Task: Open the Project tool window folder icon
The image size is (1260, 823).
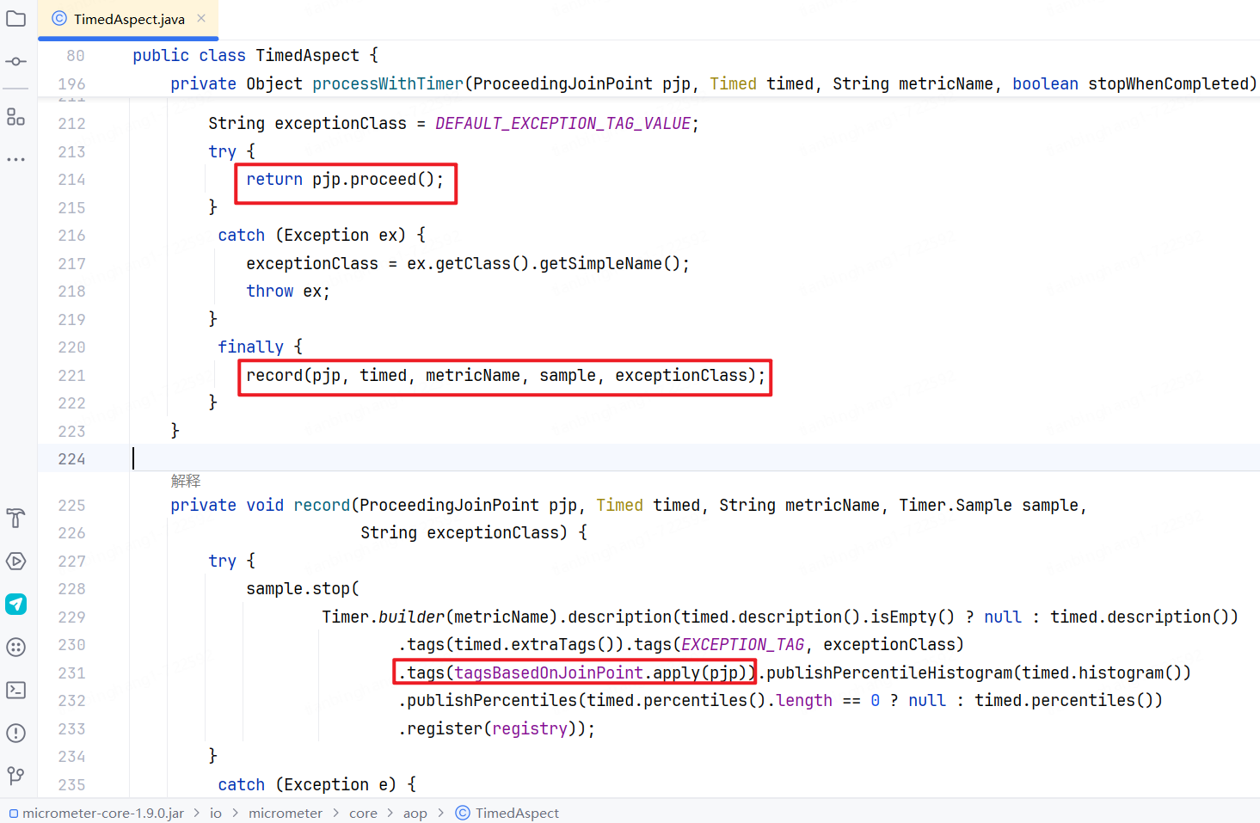Action: 16,18
